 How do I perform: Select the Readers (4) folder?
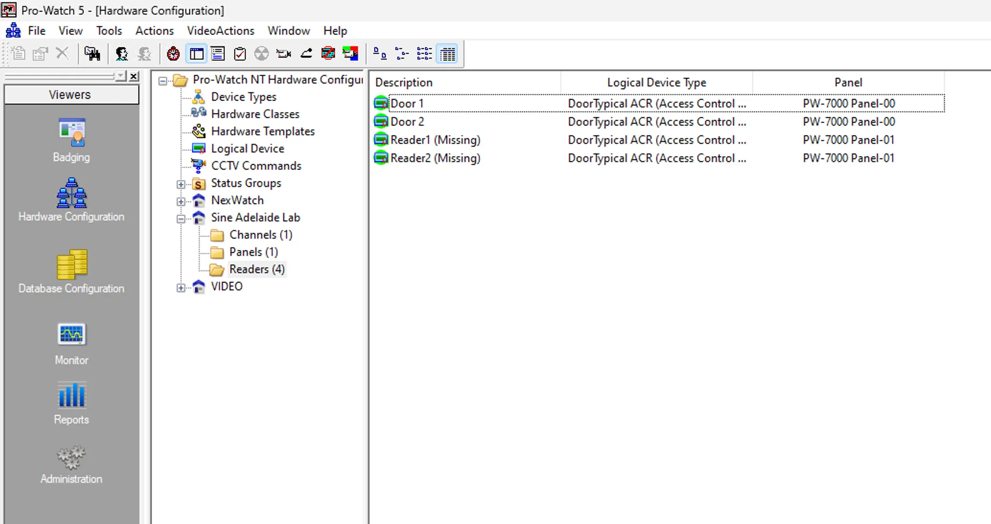[x=257, y=269]
